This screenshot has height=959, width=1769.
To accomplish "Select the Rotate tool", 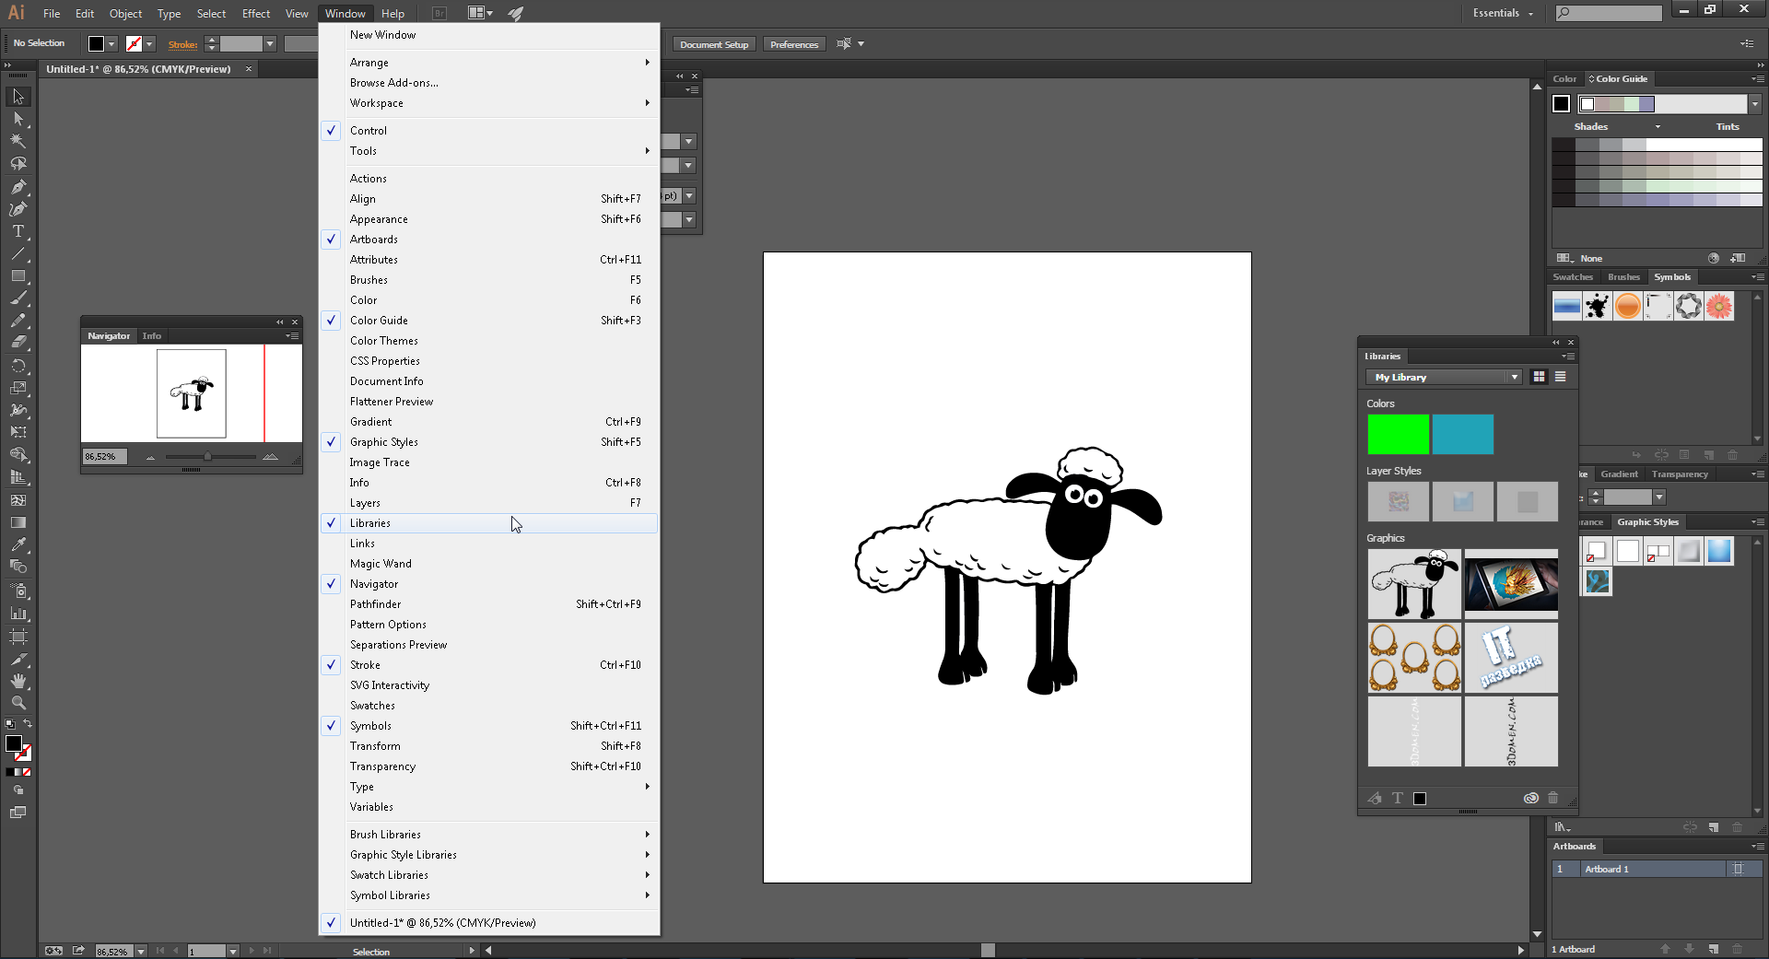I will (x=18, y=366).
